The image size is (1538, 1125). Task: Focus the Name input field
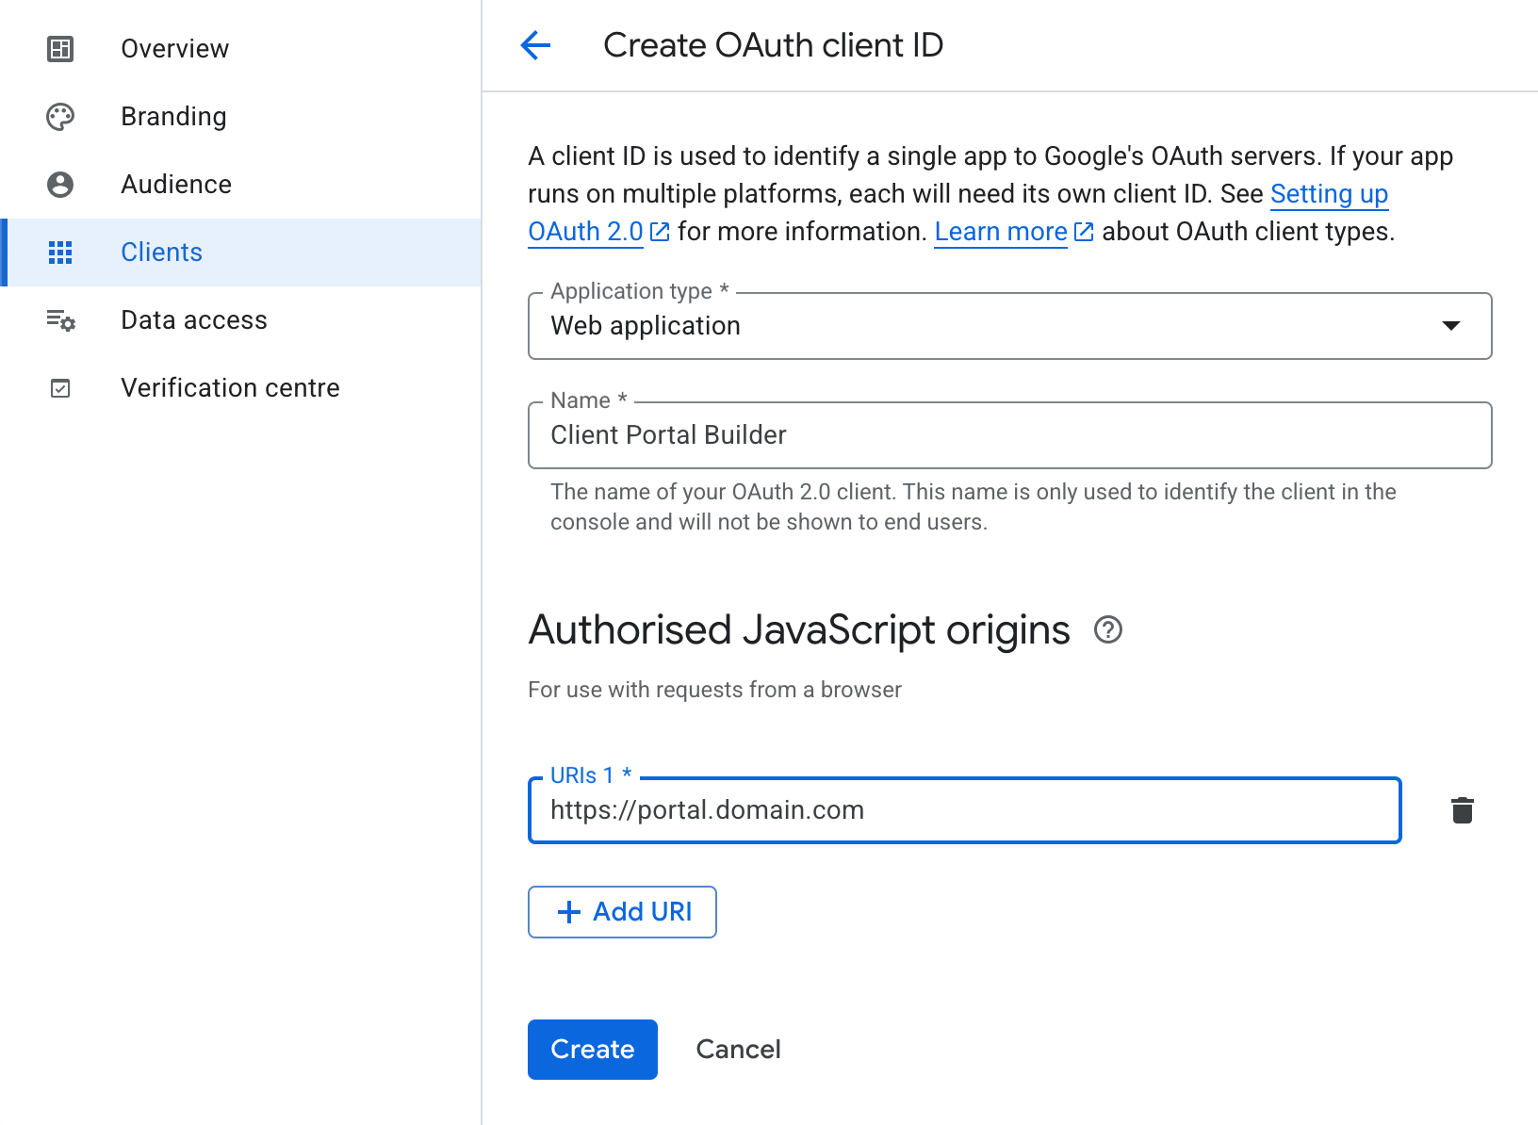[1008, 435]
